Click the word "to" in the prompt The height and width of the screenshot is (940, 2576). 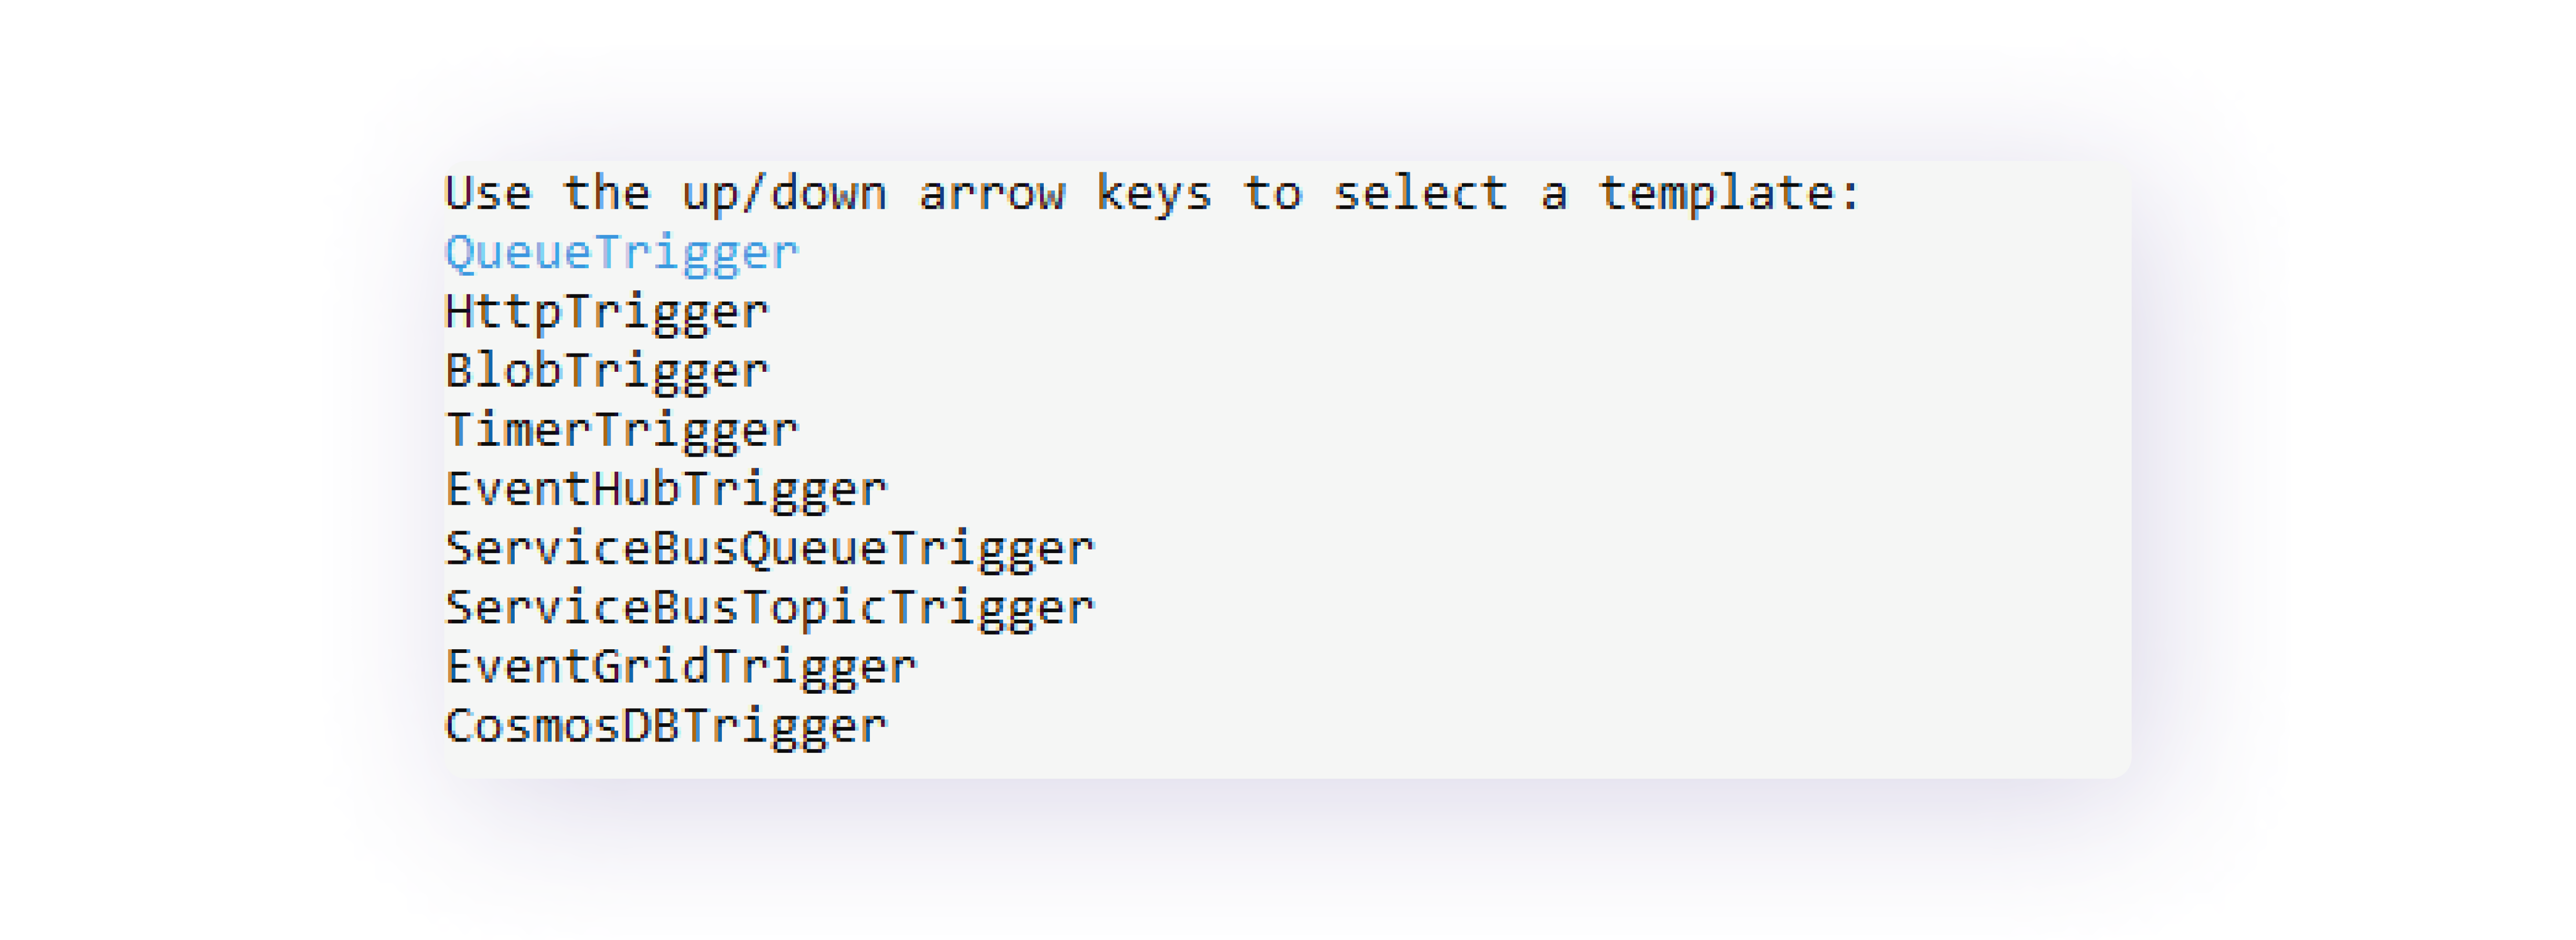point(1272,193)
